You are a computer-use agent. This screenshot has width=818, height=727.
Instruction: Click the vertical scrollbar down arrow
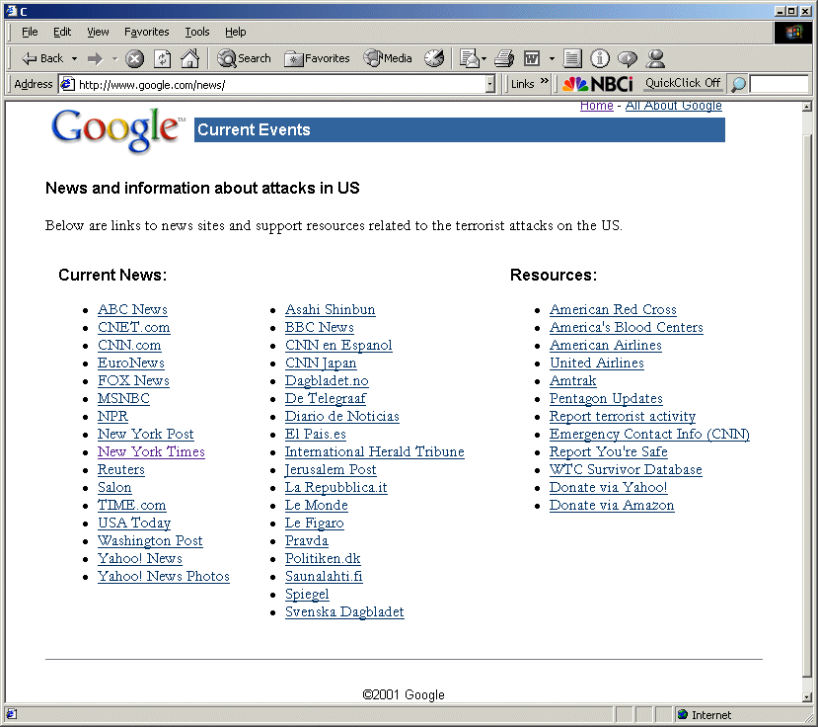[807, 696]
